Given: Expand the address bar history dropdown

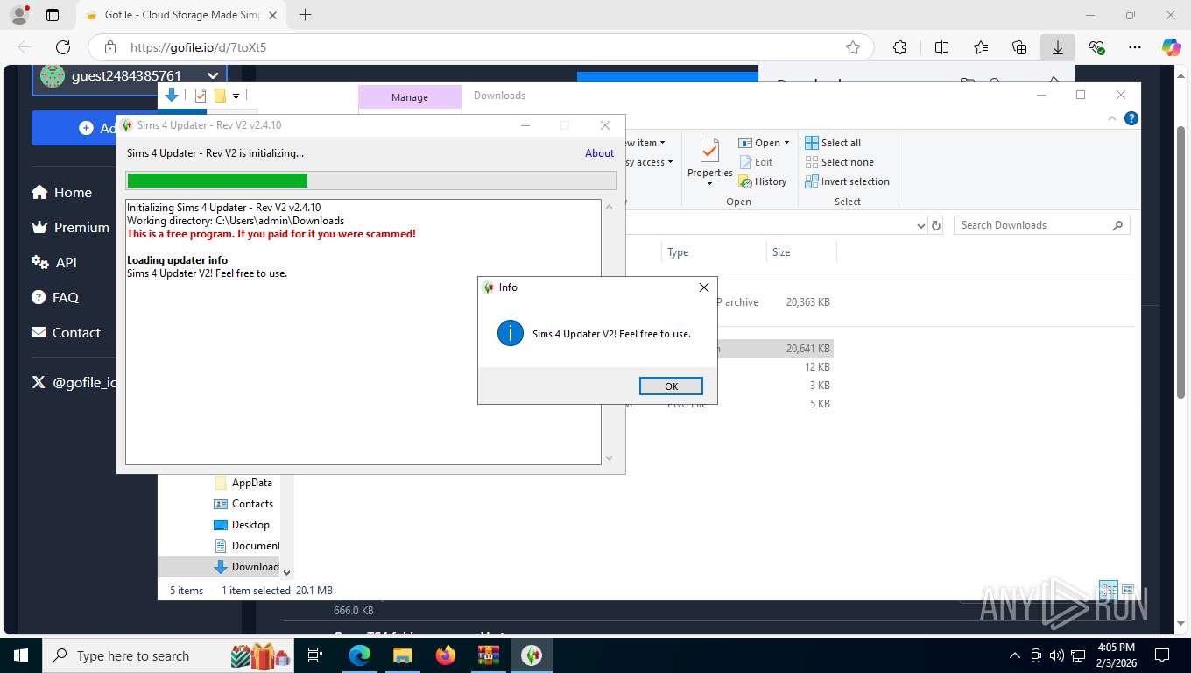Looking at the screenshot, I should pos(920,225).
